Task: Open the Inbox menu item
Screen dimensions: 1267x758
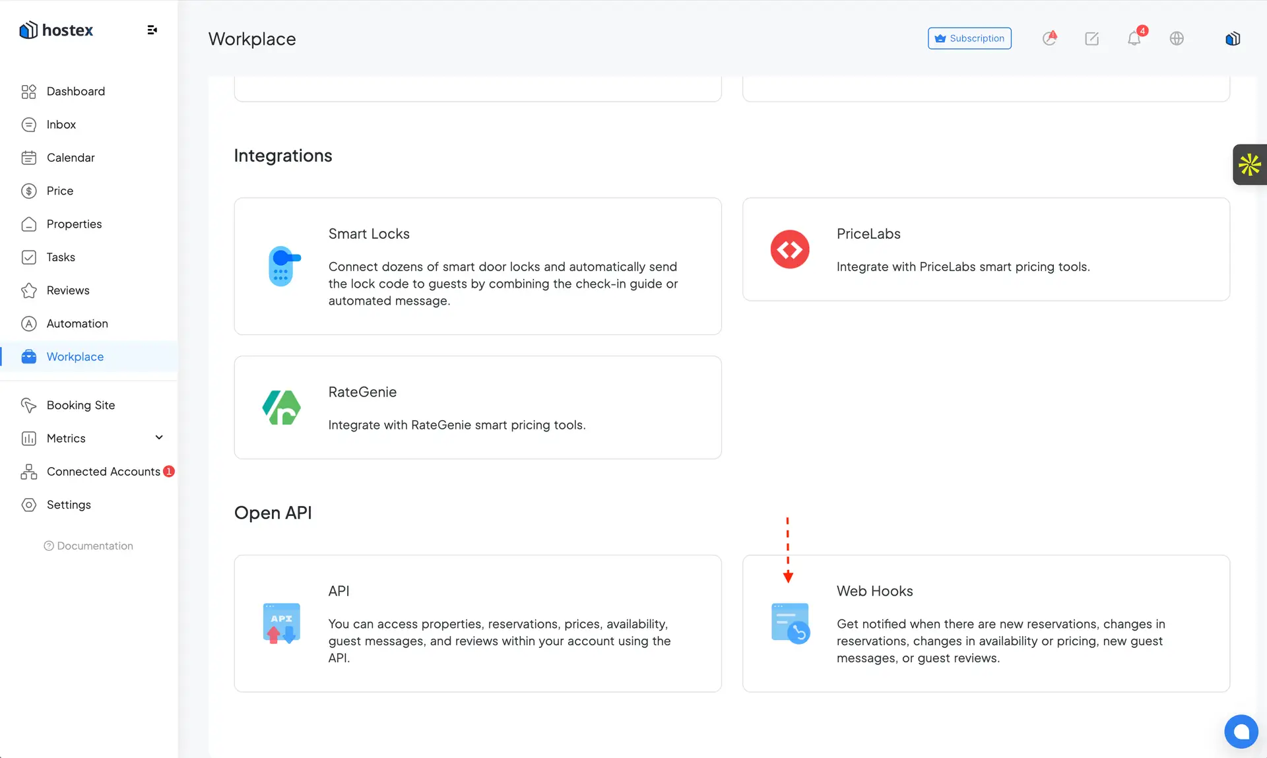Action: tap(61, 124)
